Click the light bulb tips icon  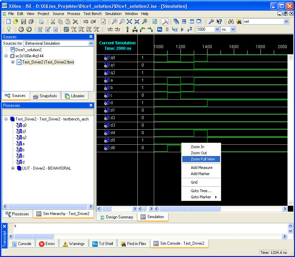pyautogui.click(x=9, y=29)
